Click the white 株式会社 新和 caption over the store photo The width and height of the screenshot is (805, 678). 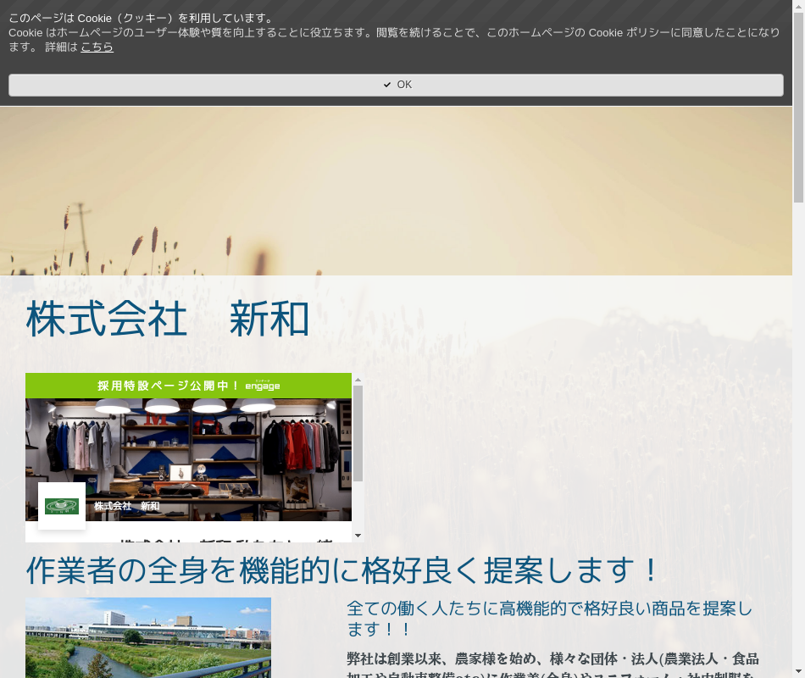[x=127, y=506]
